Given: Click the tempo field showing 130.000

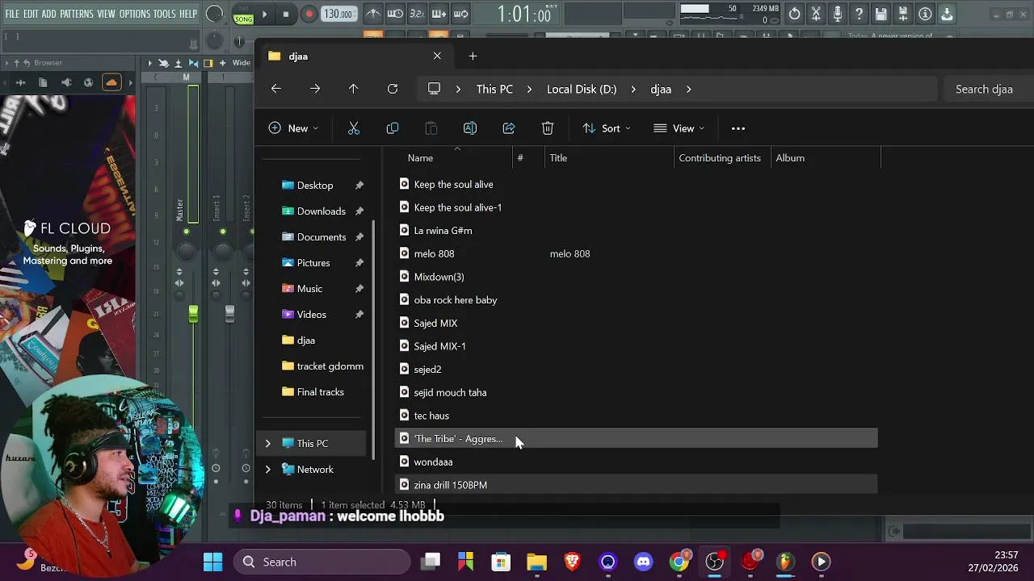Looking at the screenshot, I should [x=338, y=14].
